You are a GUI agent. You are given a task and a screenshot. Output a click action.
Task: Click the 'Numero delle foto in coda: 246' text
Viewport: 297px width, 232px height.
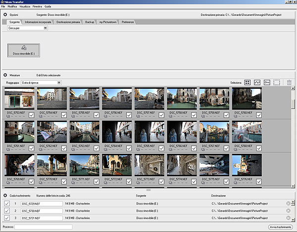[x=53, y=196]
